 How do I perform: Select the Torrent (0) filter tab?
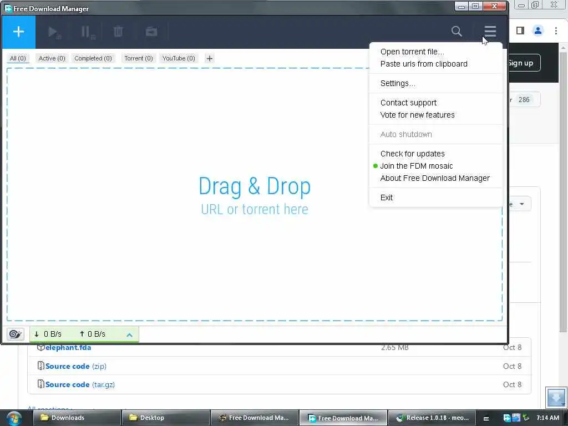[138, 58]
